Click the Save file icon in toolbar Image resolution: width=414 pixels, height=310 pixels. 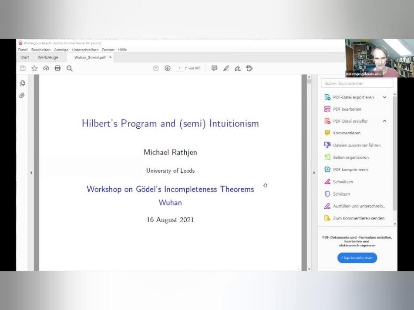coord(23,68)
